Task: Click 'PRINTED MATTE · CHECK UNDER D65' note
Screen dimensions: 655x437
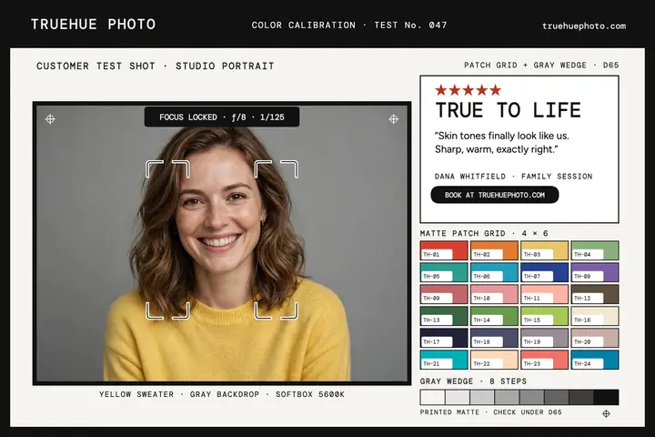Action: tap(491, 412)
